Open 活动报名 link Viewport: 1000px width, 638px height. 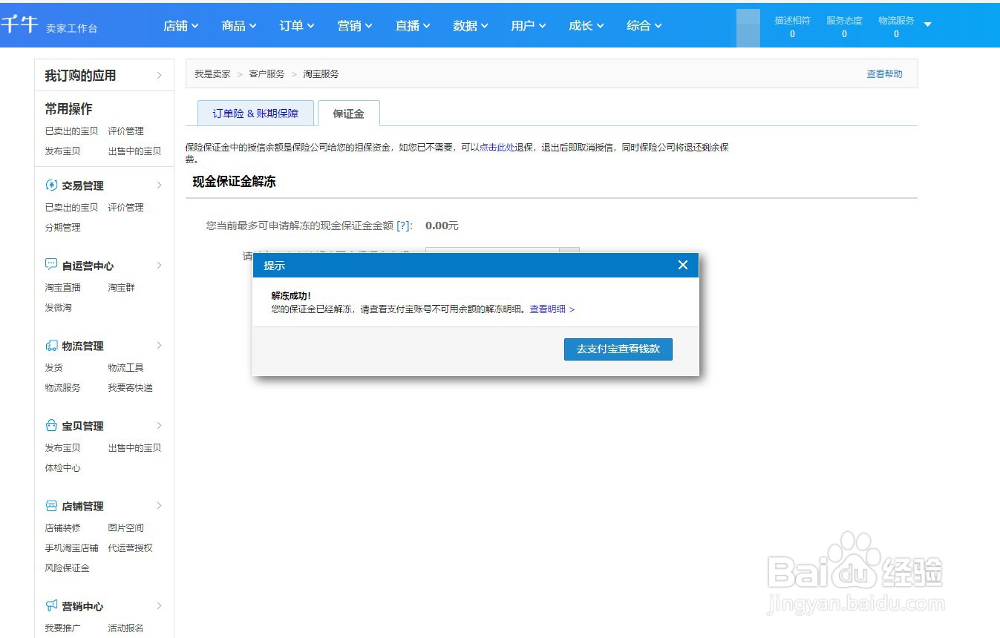tap(125, 628)
